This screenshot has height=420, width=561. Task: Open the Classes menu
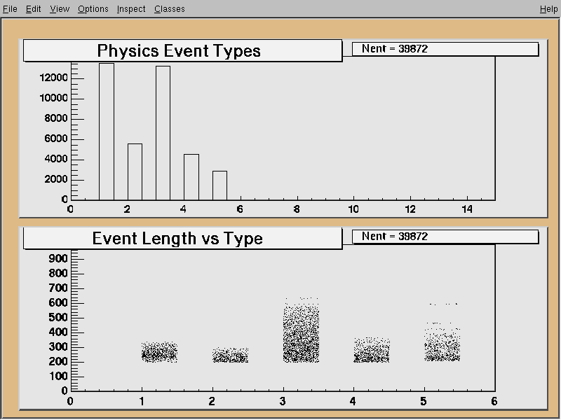pos(170,9)
